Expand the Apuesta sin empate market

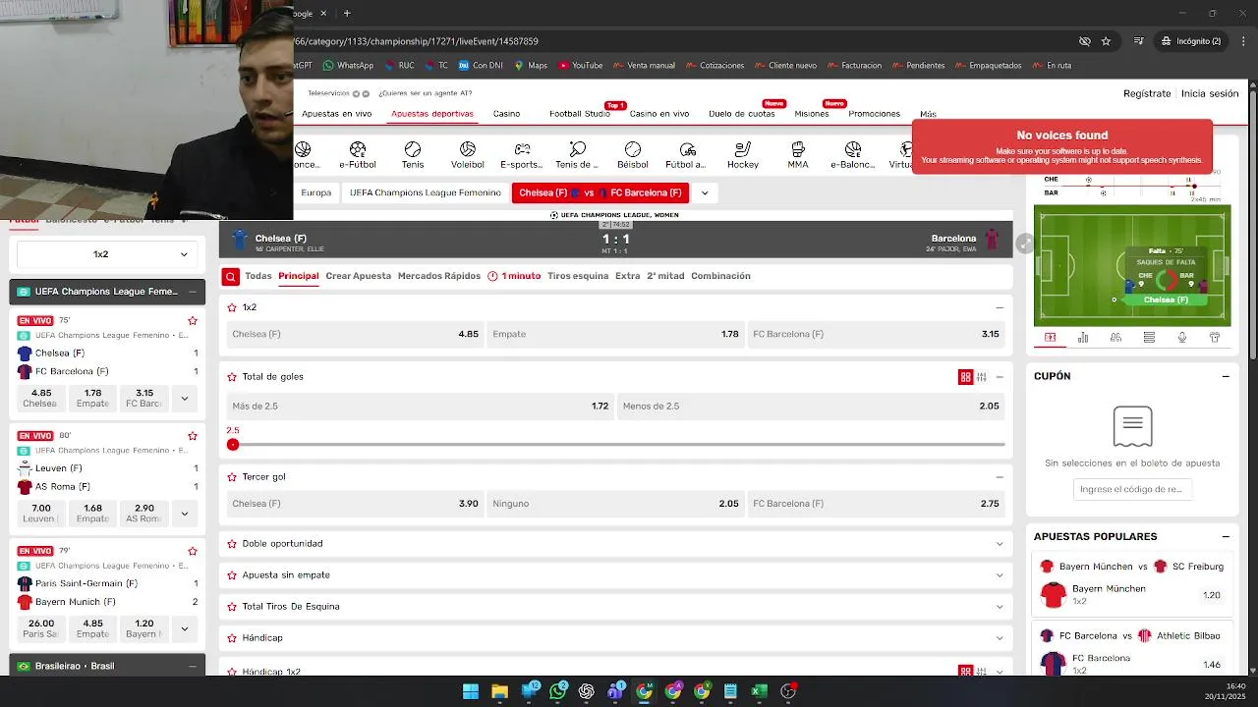click(x=1000, y=575)
